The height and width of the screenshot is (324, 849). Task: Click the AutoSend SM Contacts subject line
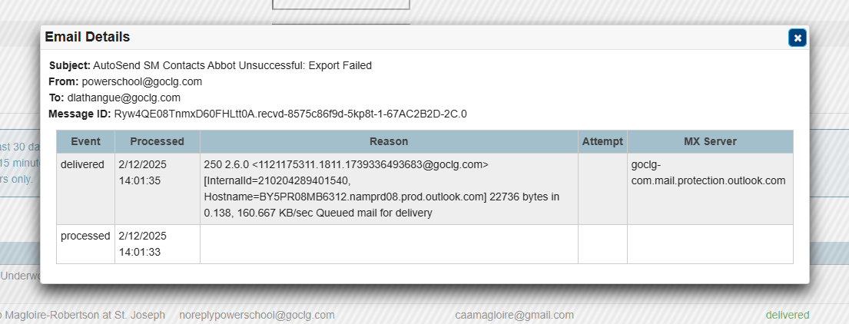click(232, 65)
